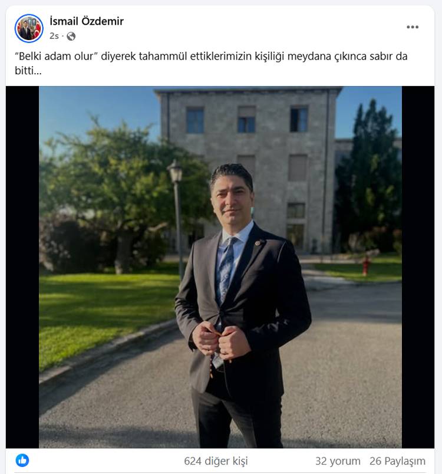Click the blue thumbs-up reaction icon

(22, 460)
